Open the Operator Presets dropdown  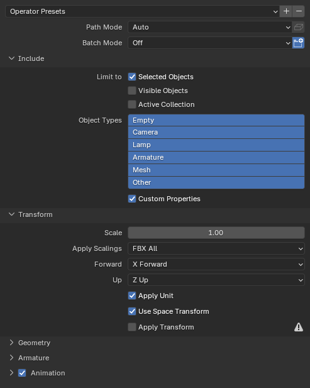[142, 11]
